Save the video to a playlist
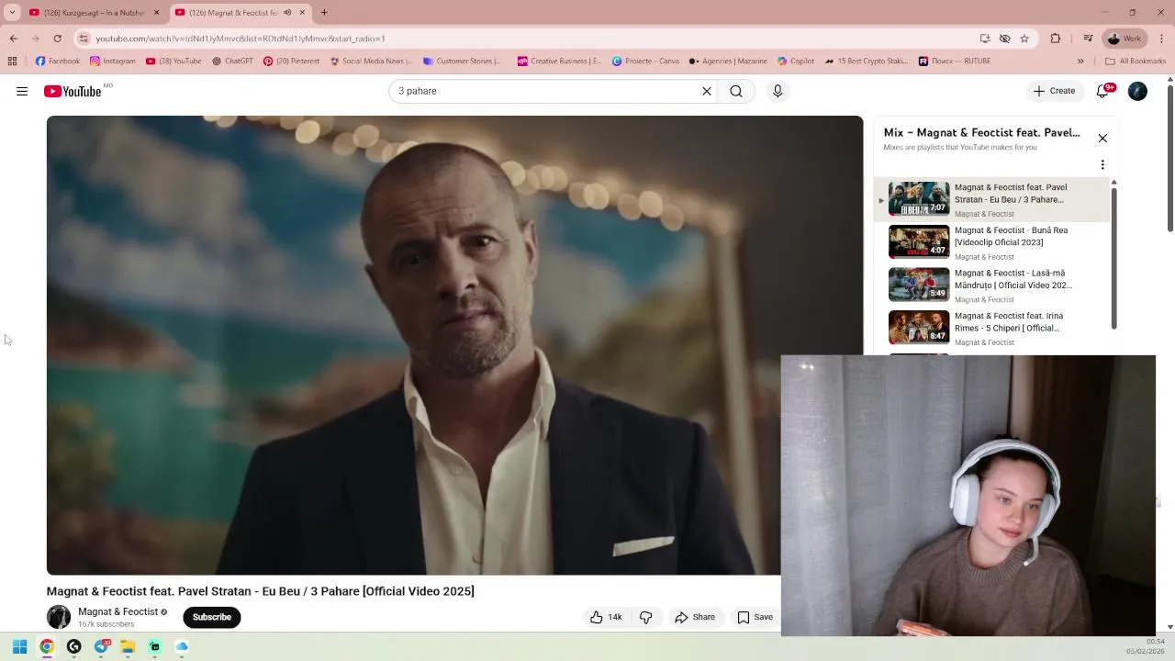 point(755,617)
